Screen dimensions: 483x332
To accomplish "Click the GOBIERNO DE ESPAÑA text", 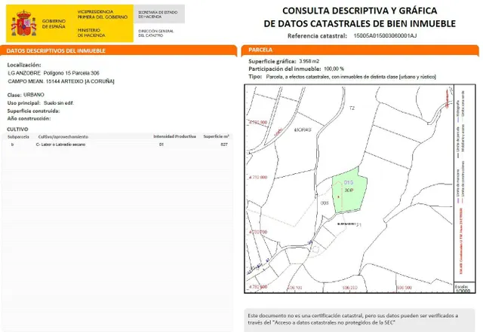I will click(54, 23).
